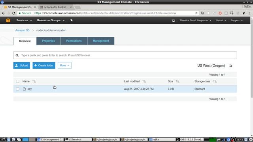Click the screen capture extension icon
Screen dimensions: 253x142
coord(232,13)
